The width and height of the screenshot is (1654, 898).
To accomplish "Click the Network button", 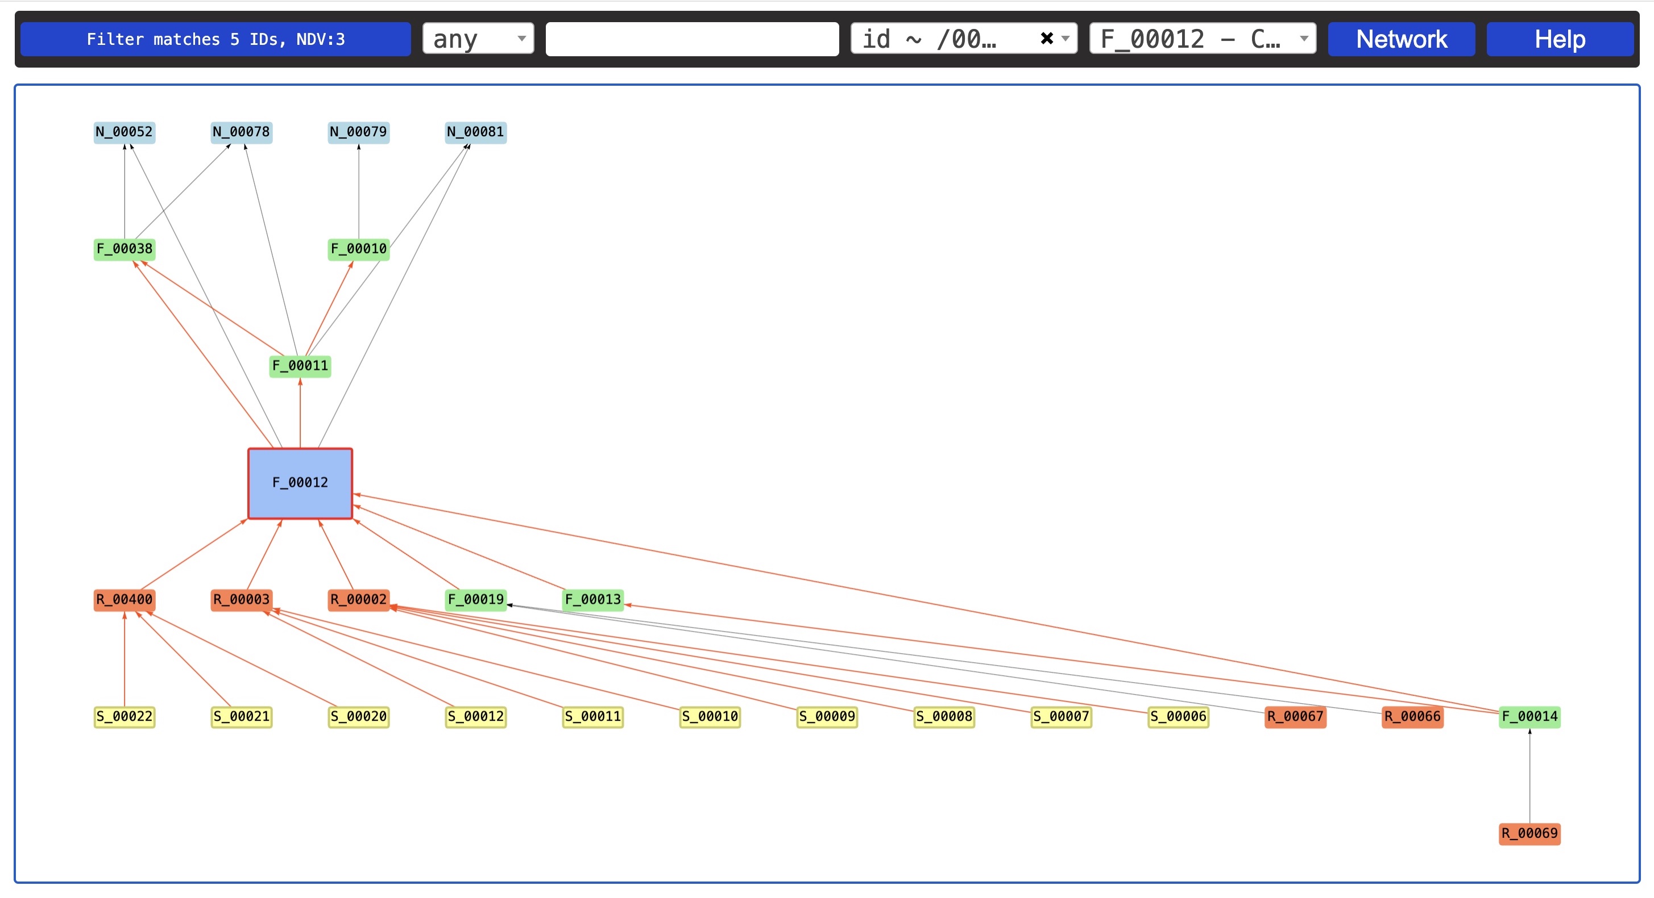I will [x=1401, y=39].
